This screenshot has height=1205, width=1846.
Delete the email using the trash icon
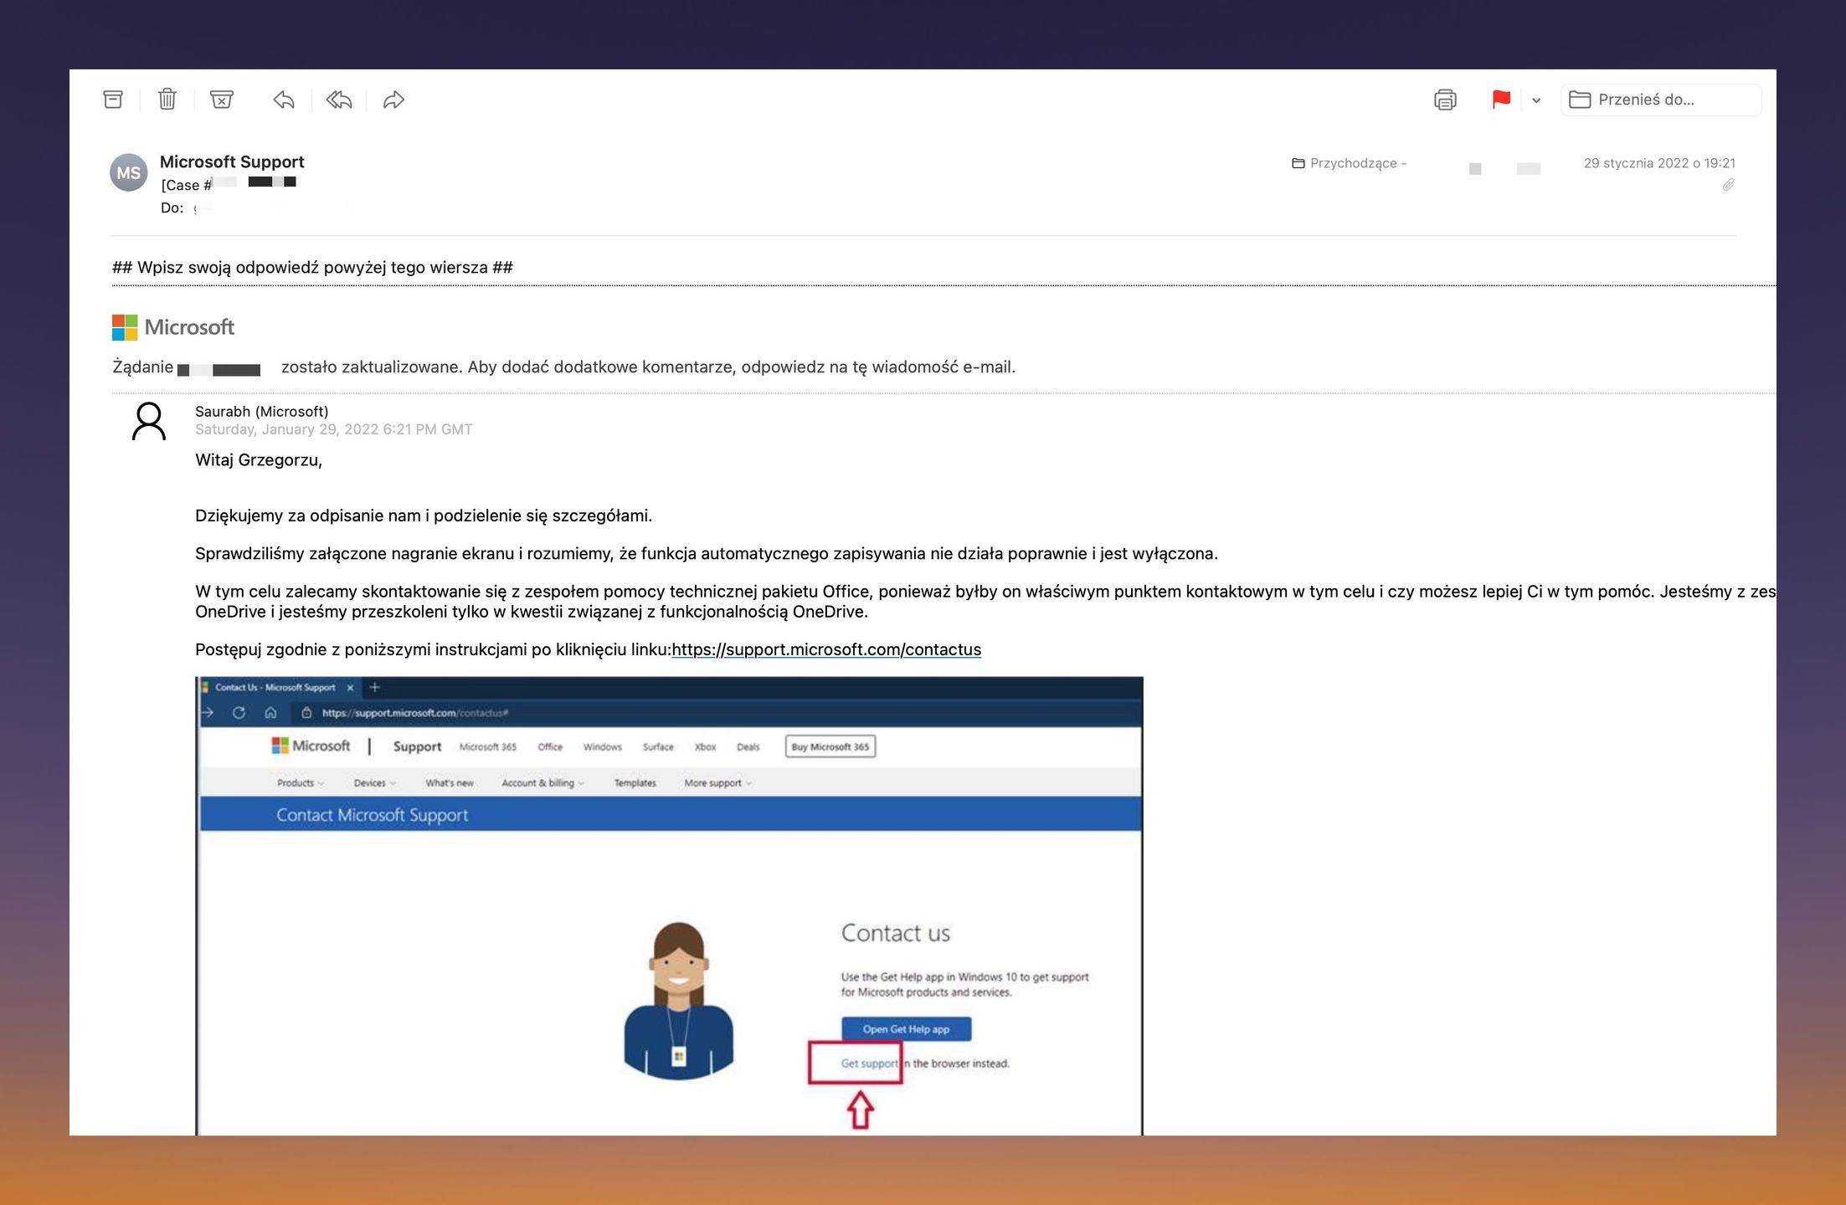(x=167, y=100)
